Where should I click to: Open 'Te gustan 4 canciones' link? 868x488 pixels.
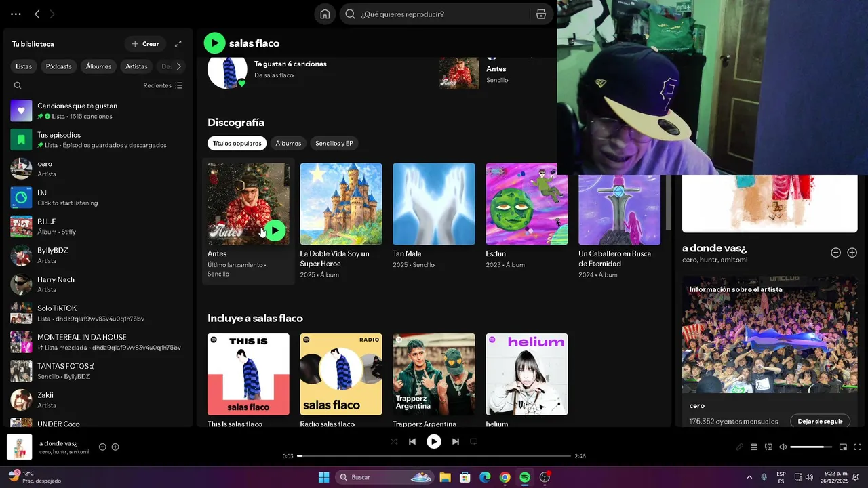(x=290, y=64)
